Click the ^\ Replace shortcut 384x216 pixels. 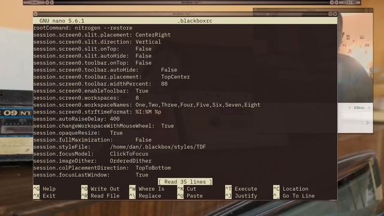tap(145, 196)
